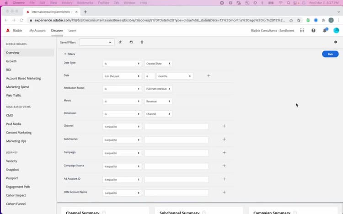Open macOS Spotlight search icon
Viewport: 343px width, 214px height.
[x=289, y=3]
